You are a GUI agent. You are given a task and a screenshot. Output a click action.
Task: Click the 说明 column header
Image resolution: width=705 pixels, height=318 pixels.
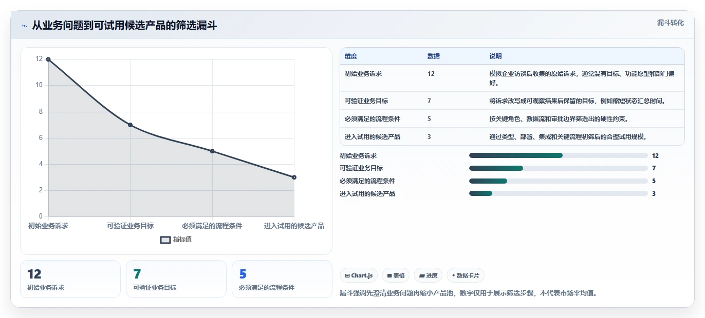(495, 56)
